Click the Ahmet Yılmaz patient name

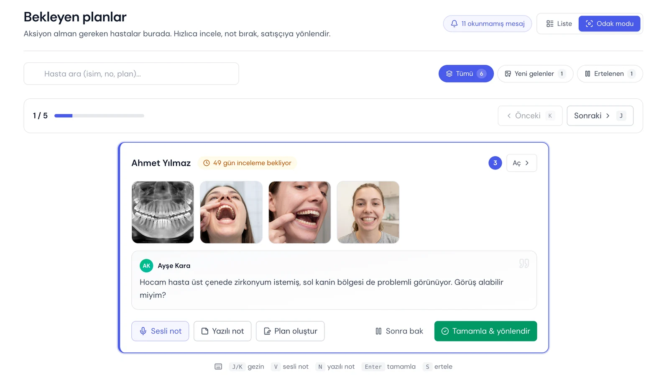[x=161, y=163]
